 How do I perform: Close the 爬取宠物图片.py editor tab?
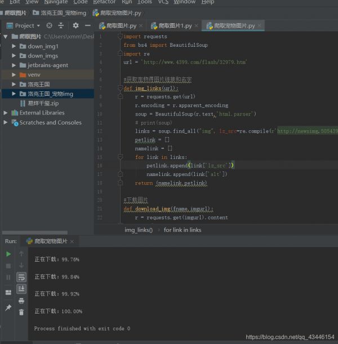pyautogui.click(x=260, y=26)
